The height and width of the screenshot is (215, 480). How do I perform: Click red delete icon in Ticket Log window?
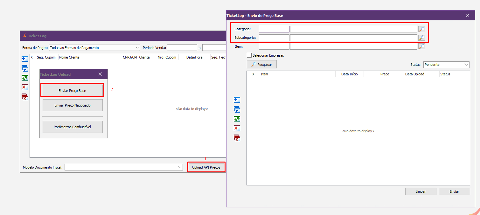coord(25,87)
